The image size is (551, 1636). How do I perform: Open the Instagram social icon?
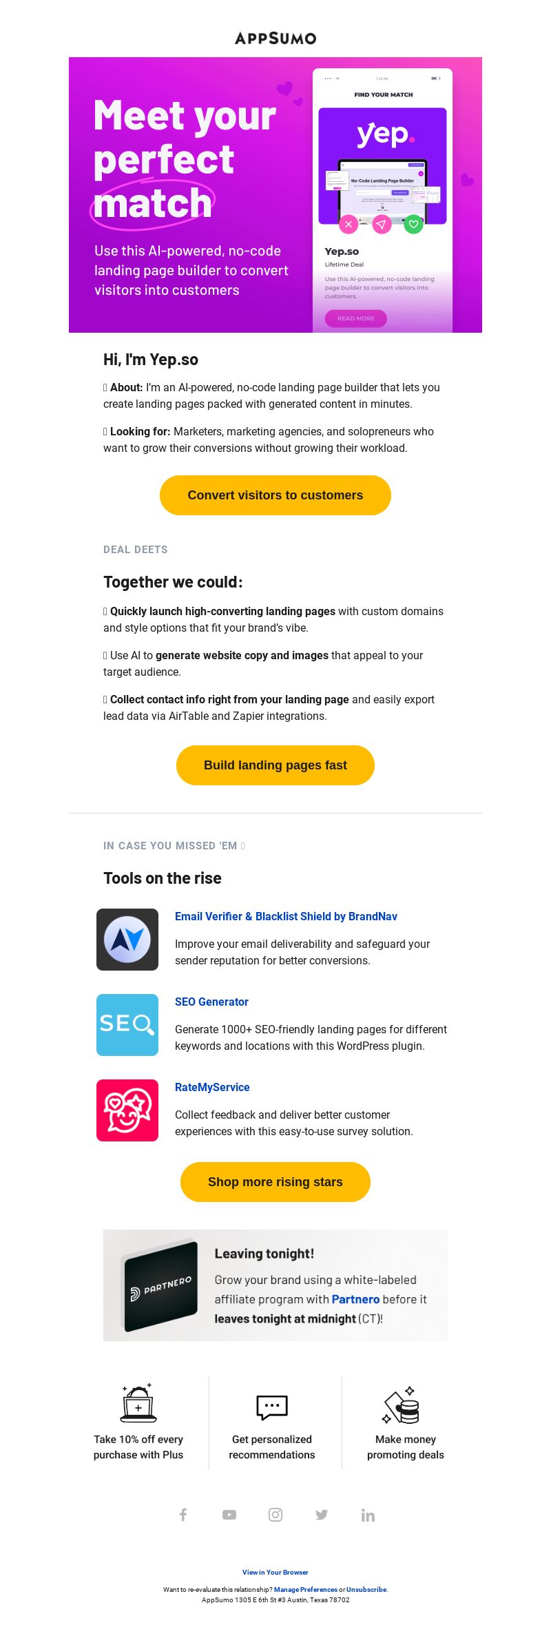coord(275,1514)
